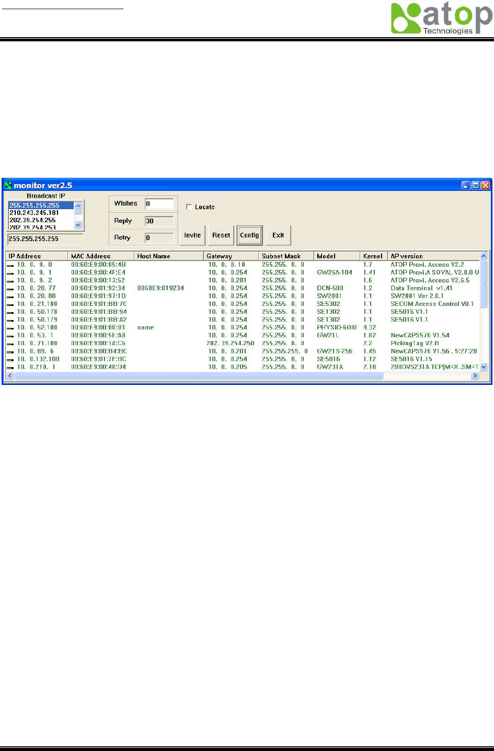The height and width of the screenshot is (751, 494).
Task: Click the horizontal scrollbar thumb
Action: 199,376
